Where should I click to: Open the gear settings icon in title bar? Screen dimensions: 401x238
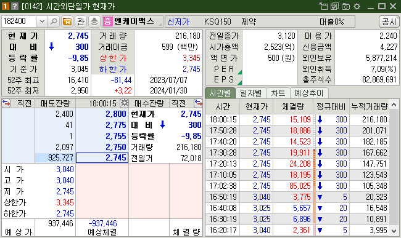click(x=357, y=6)
